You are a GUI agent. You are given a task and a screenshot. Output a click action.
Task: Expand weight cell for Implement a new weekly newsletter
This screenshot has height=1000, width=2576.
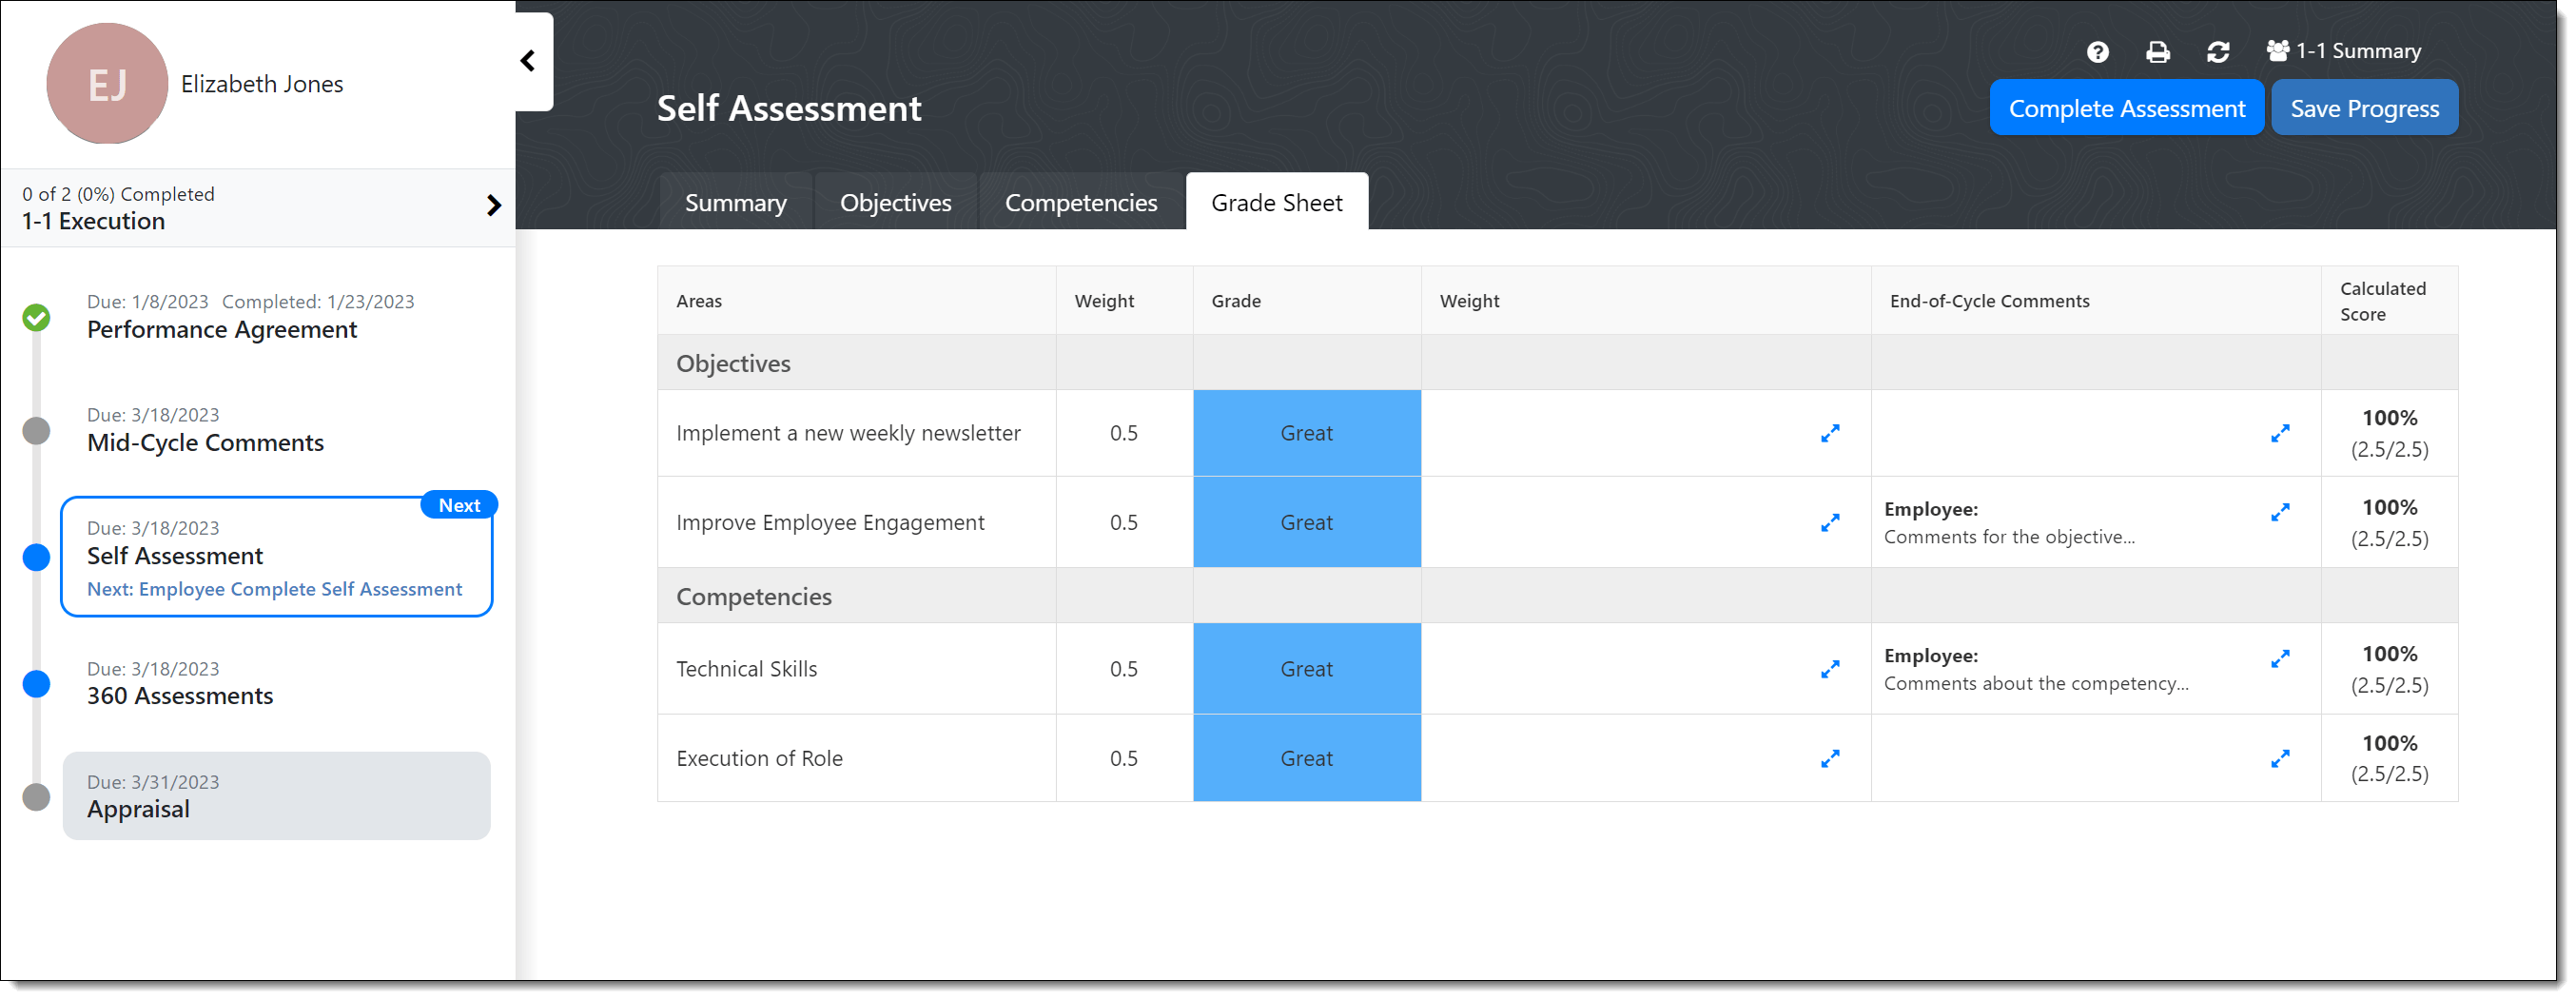click(x=1830, y=433)
